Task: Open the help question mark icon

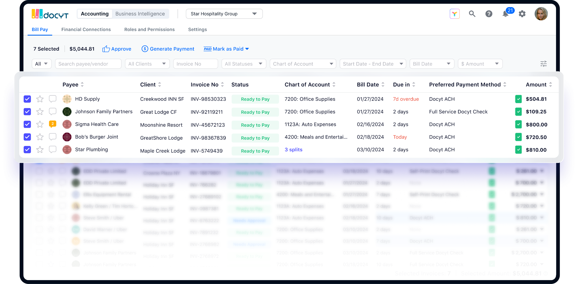Action: pyautogui.click(x=489, y=14)
